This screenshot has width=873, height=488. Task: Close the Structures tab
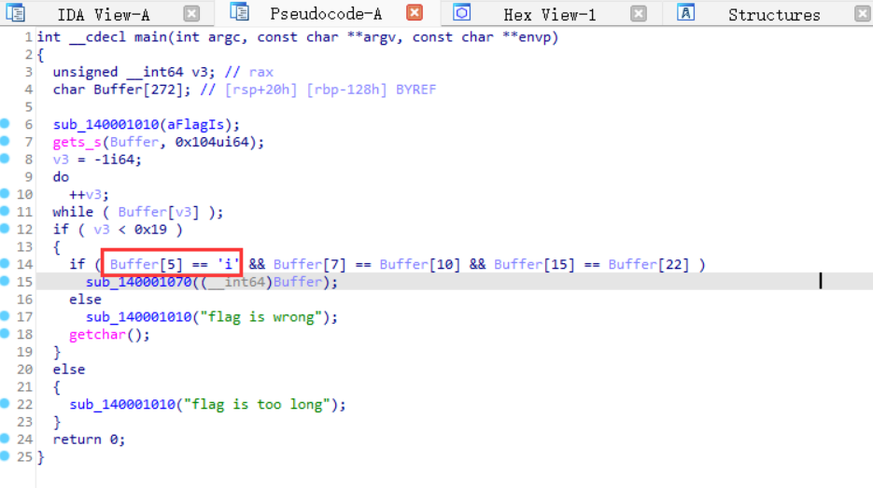863,13
